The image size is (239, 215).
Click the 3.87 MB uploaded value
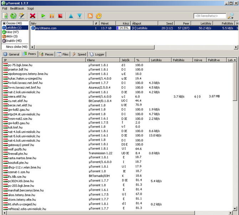[x=214, y=96]
